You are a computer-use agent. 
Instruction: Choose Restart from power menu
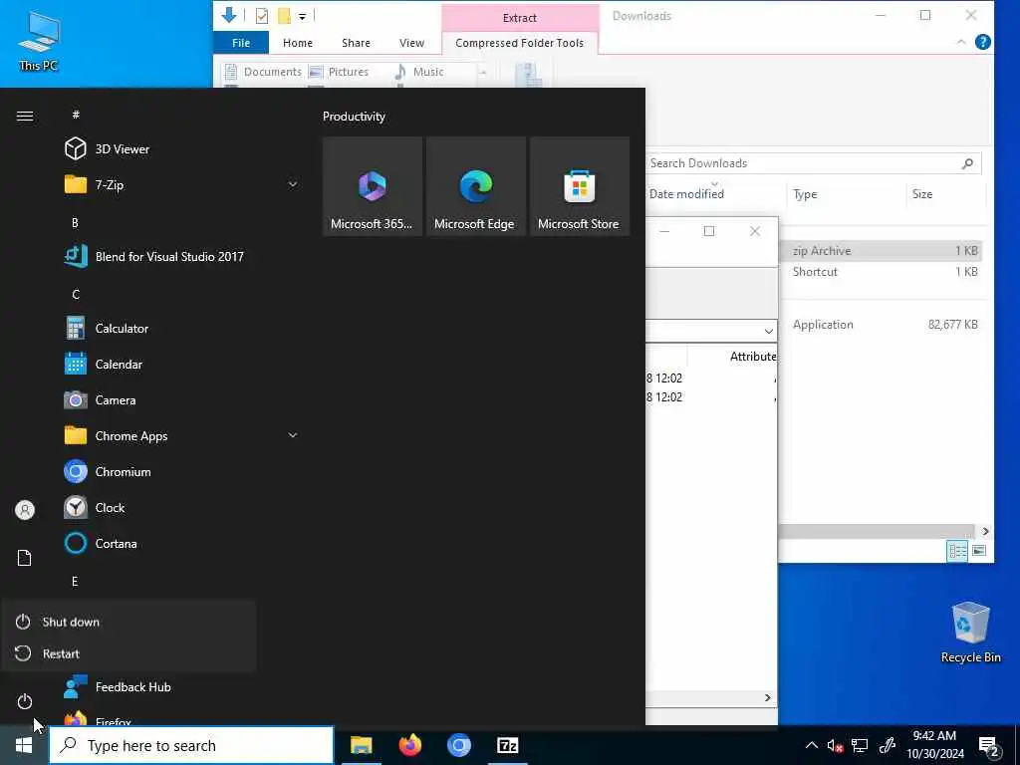(x=128, y=653)
